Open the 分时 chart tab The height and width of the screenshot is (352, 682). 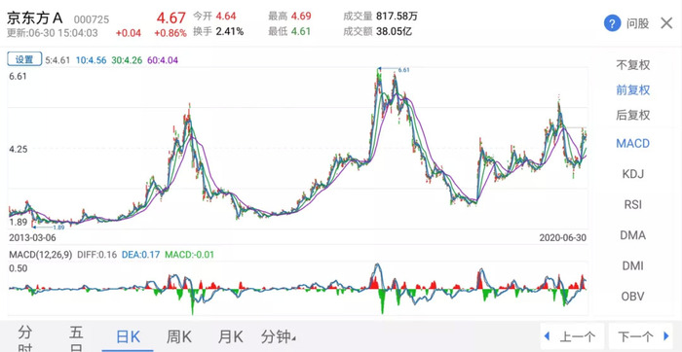(x=25, y=339)
